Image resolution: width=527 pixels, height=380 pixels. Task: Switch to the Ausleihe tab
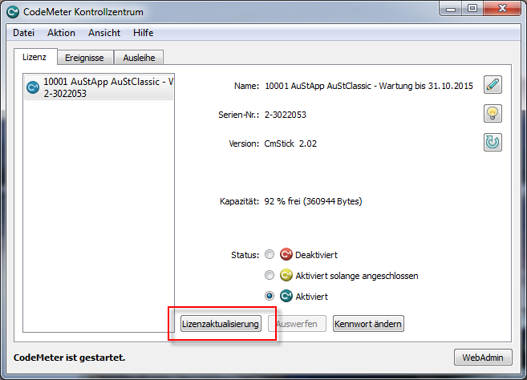tap(139, 58)
